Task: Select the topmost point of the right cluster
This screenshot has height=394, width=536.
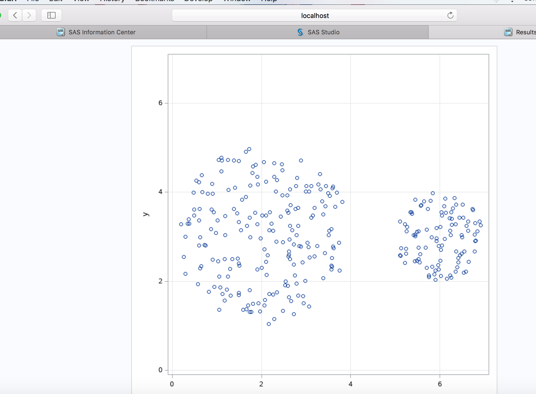Action: [433, 193]
